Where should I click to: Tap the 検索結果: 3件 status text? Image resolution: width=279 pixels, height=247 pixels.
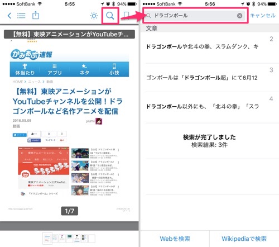click(x=210, y=145)
